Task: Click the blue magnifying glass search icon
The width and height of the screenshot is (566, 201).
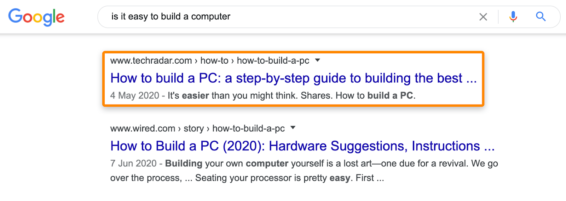Action: point(541,16)
